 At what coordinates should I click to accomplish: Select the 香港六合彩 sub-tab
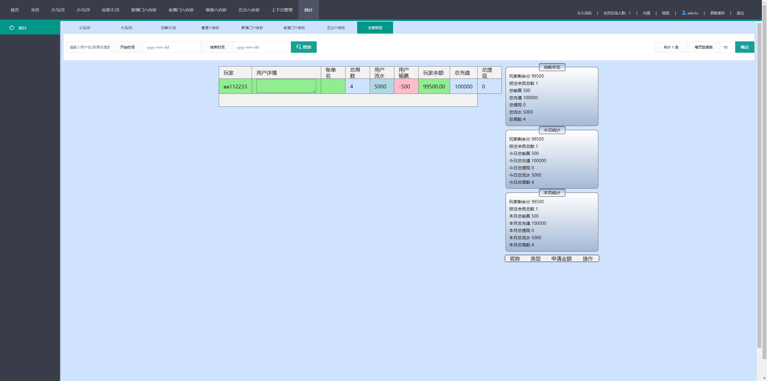coord(210,28)
